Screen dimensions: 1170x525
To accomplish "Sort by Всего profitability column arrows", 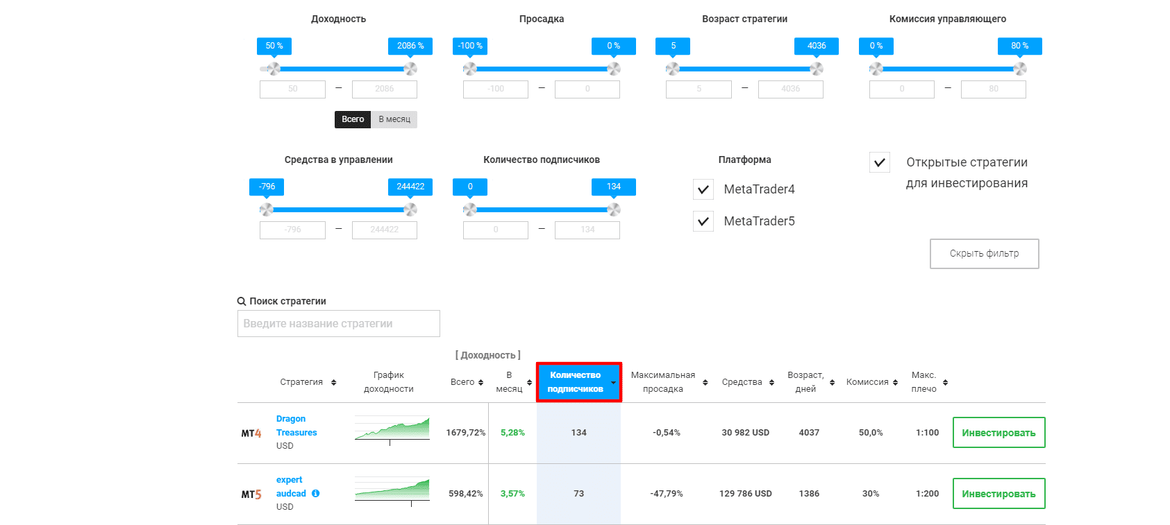I will pyautogui.click(x=480, y=382).
